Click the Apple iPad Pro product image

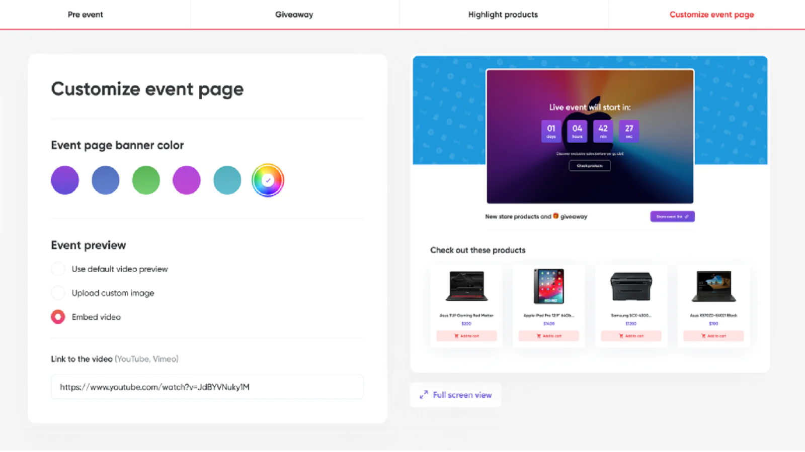[549, 286]
